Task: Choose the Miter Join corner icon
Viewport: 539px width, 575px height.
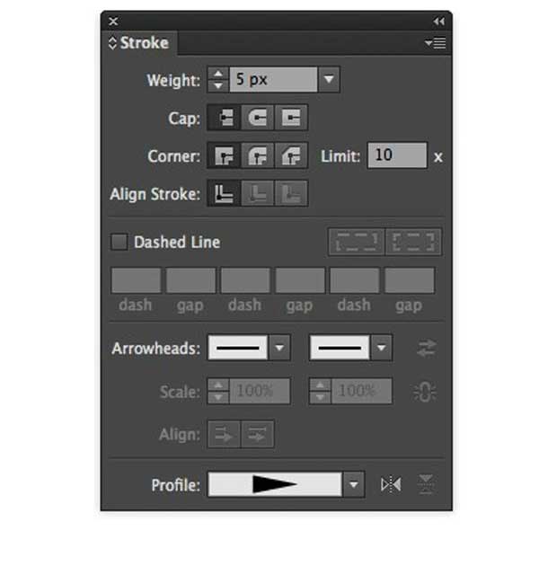Action: [x=224, y=156]
